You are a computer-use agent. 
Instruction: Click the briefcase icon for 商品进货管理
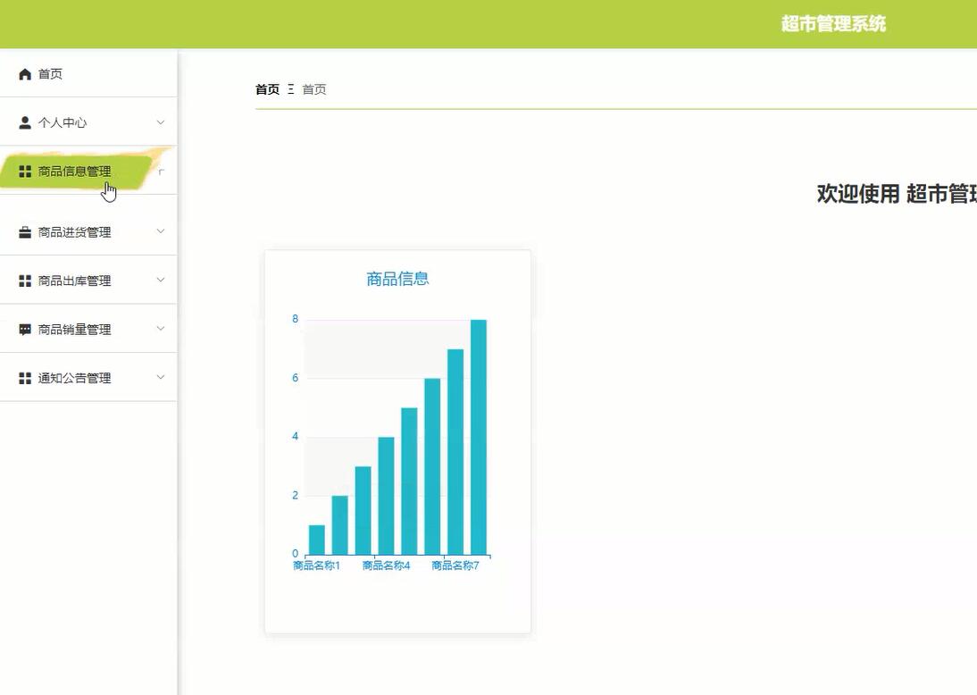pyautogui.click(x=25, y=232)
